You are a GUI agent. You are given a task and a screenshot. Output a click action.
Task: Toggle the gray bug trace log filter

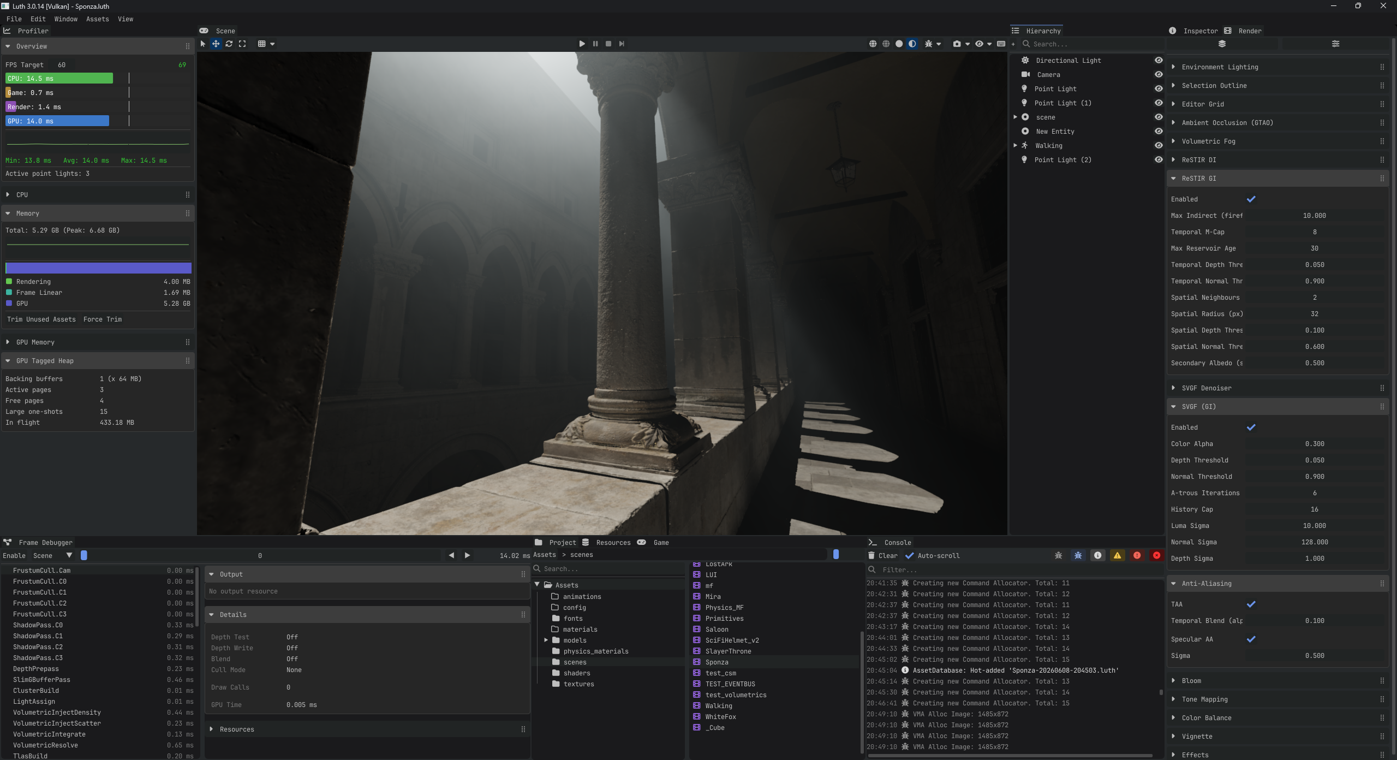[x=1058, y=555]
